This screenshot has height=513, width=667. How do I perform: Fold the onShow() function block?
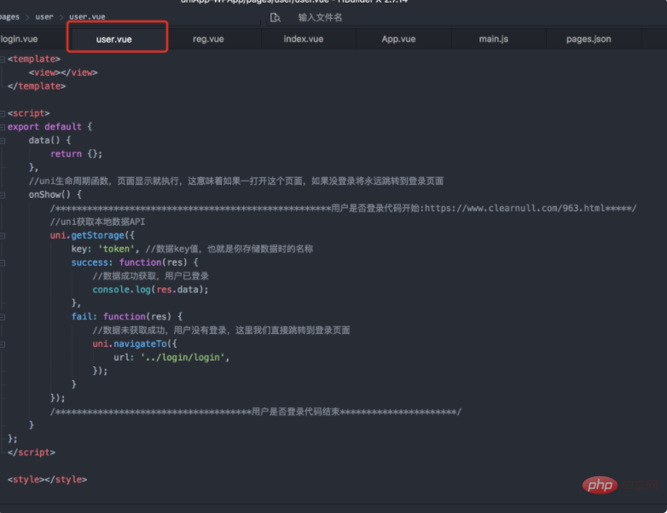(x=3, y=195)
